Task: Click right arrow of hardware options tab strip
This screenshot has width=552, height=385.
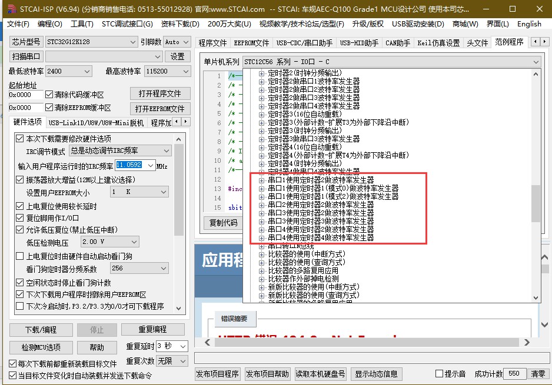Action: 185,122
